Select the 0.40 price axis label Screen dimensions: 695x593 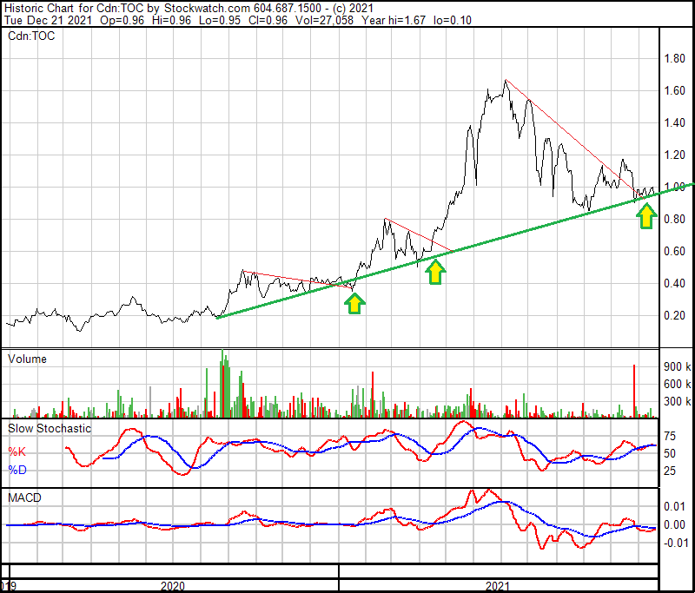click(x=674, y=283)
